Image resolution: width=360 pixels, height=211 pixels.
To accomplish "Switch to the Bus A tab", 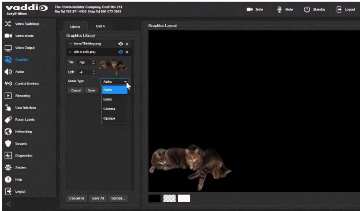I will [x=100, y=26].
